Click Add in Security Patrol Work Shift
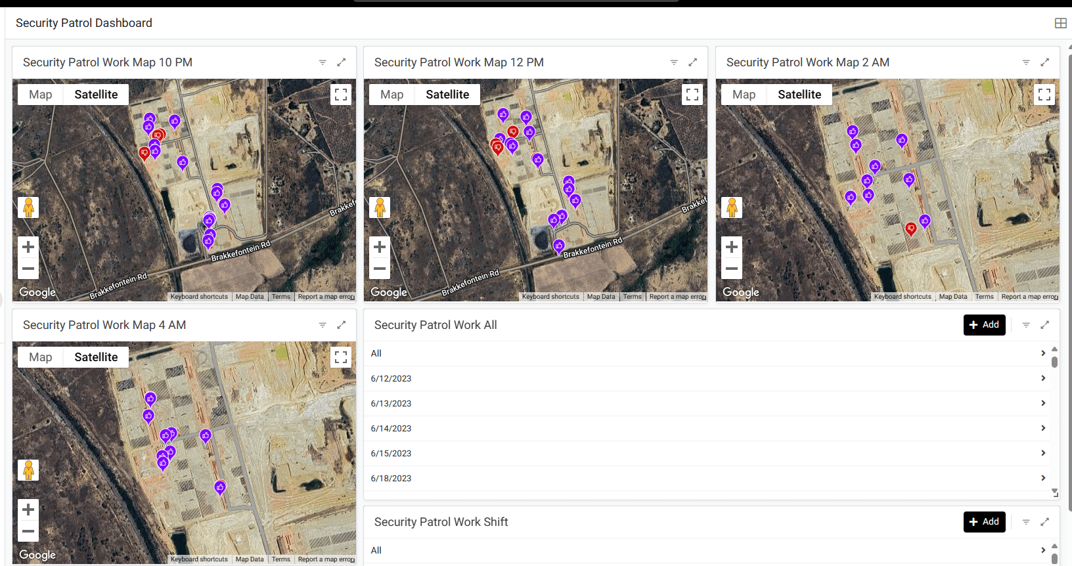Viewport: 1072px width, 566px height. point(984,522)
